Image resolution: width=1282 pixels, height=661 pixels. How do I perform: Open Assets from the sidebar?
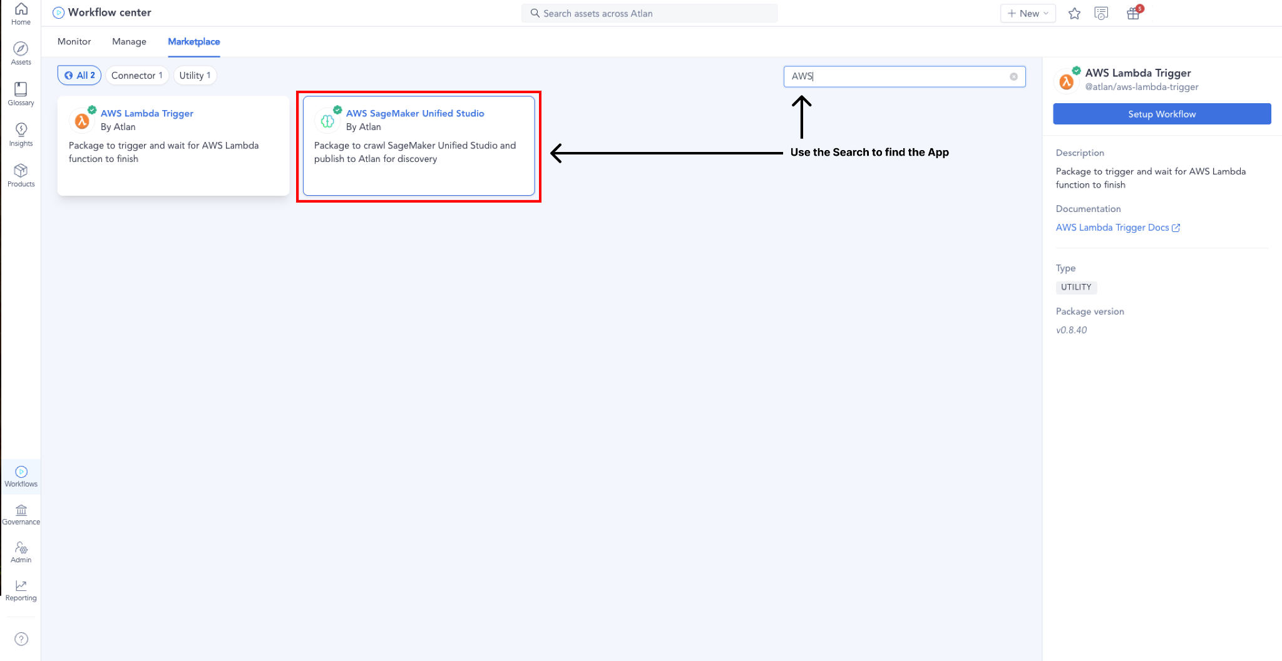point(21,53)
